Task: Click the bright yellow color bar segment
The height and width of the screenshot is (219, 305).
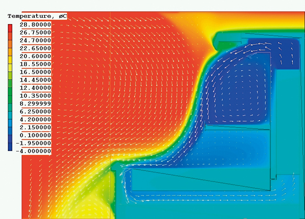Action: click(x=10, y=60)
